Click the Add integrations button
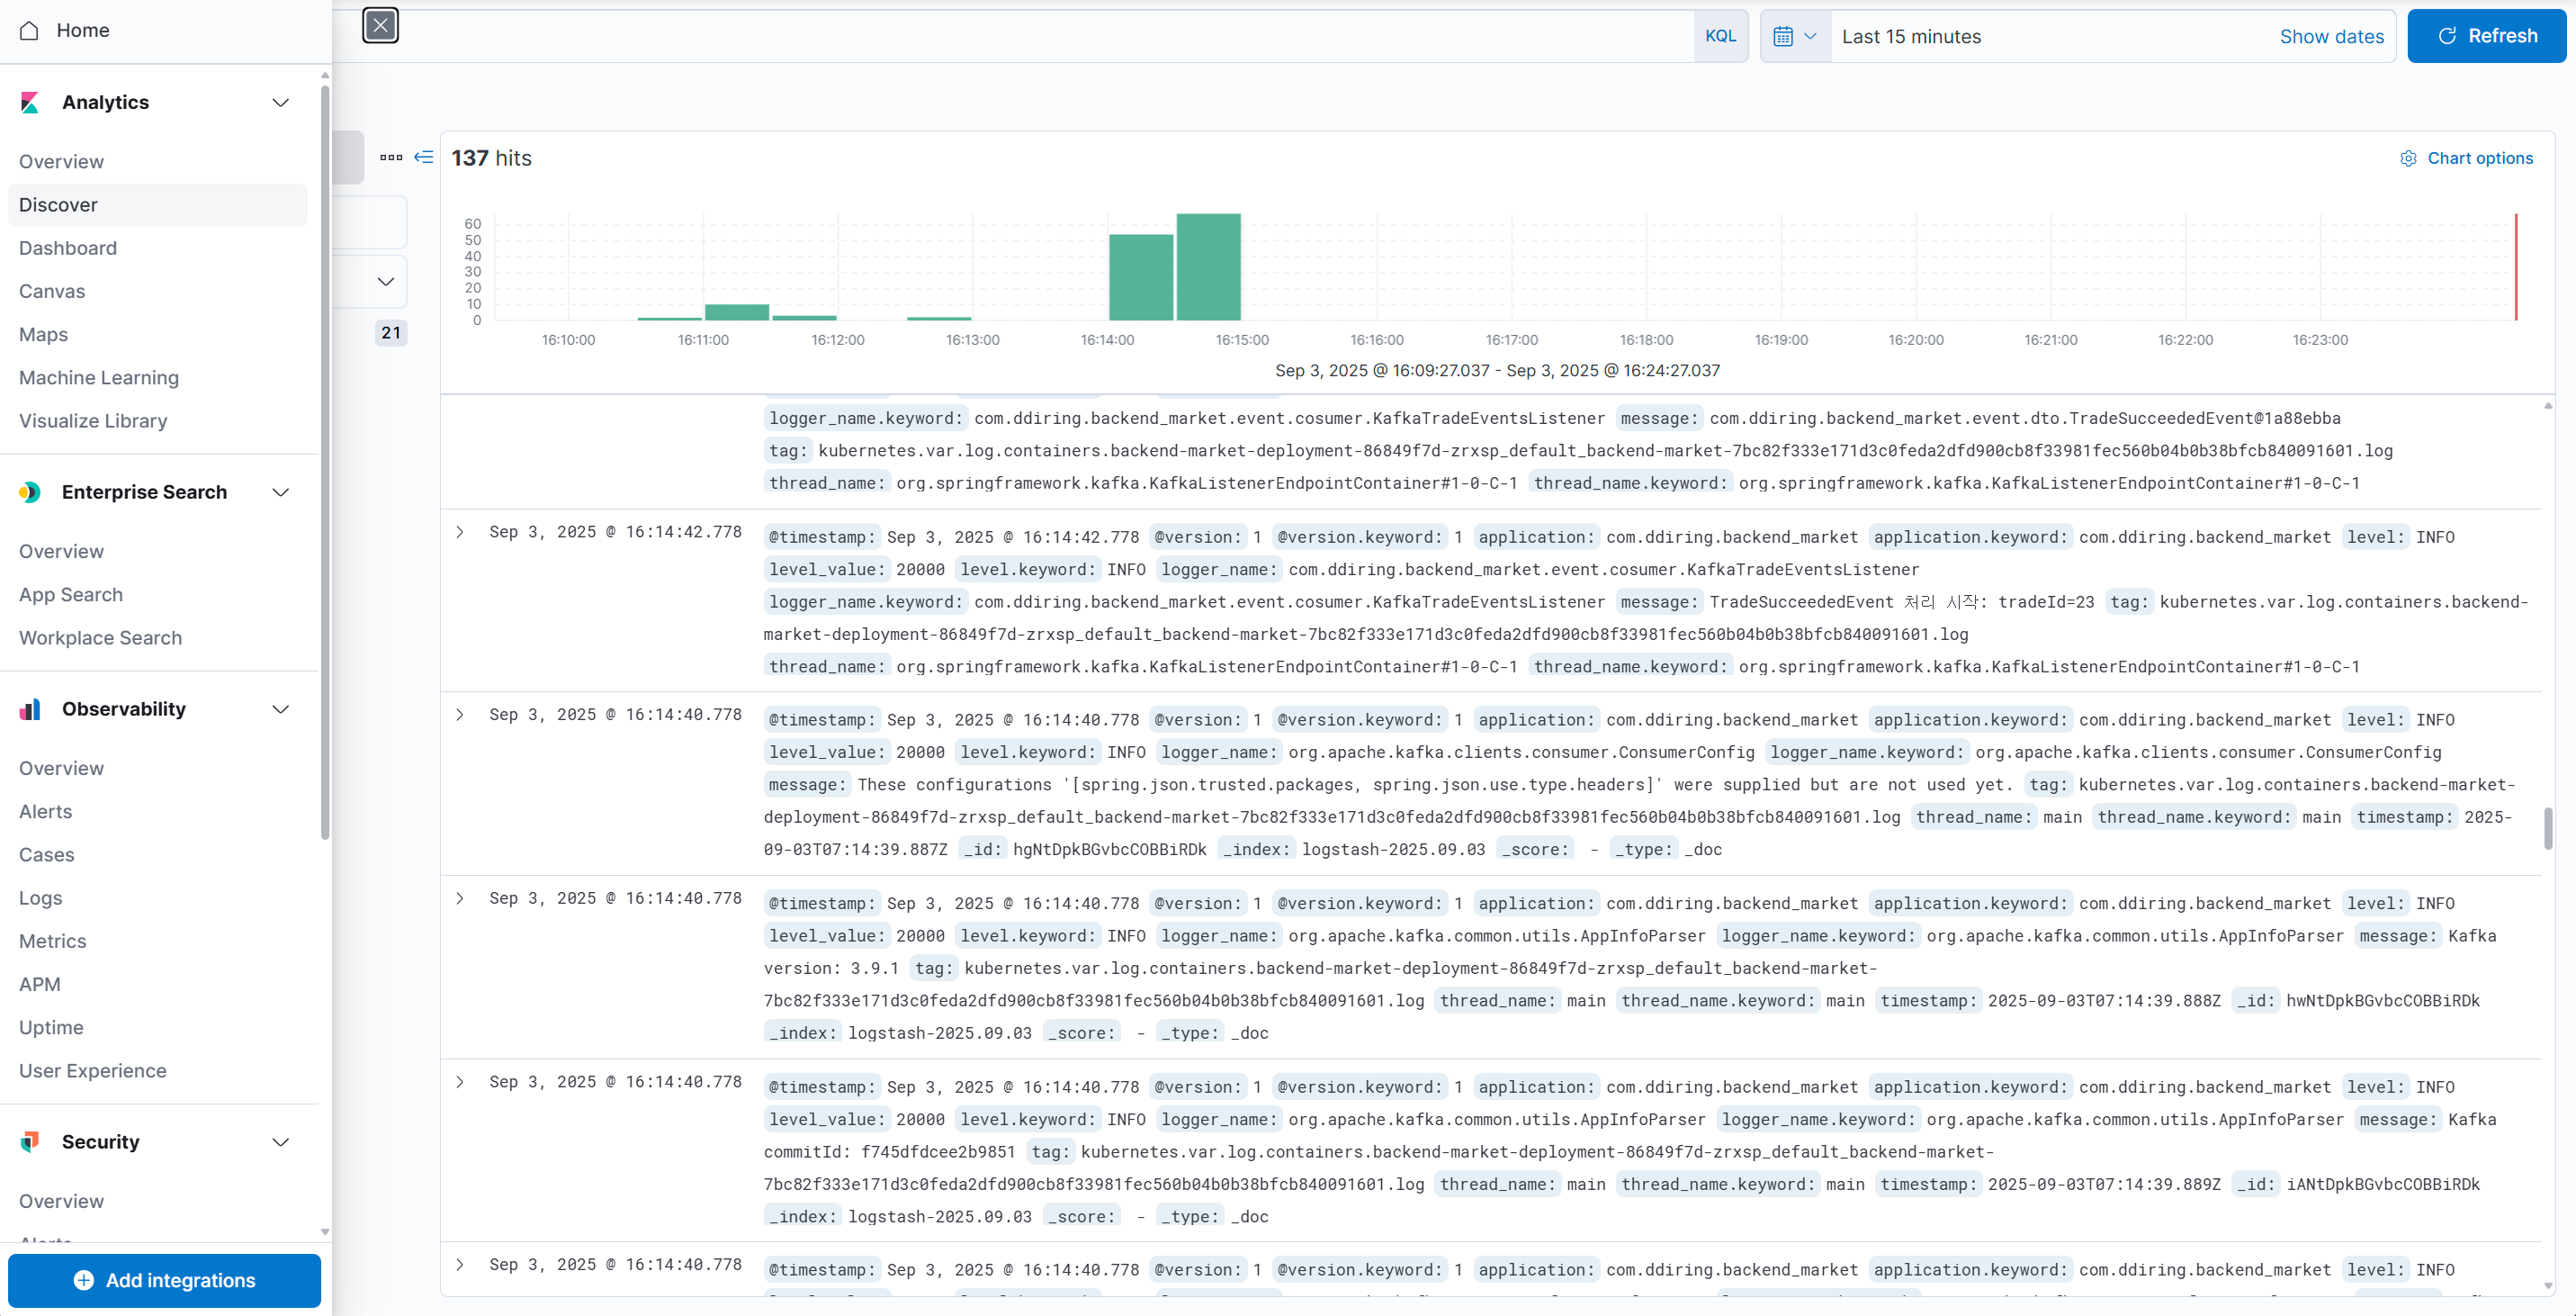Screen dimensions: 2576x1316 (x=164, y=1280)
